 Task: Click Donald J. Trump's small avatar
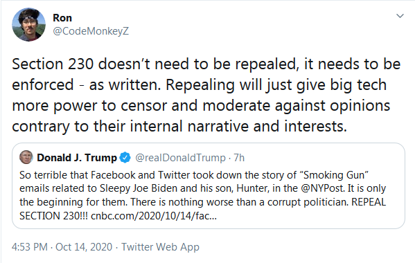26,157
